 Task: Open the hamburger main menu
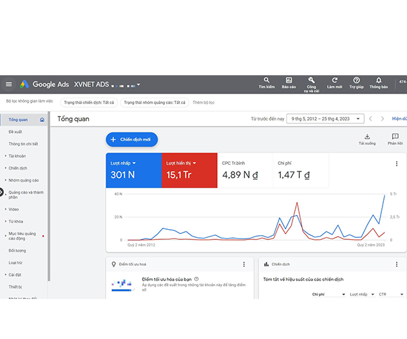click(9, 84)
